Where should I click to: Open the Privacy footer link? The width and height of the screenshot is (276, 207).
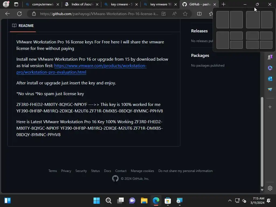[66, 171]
